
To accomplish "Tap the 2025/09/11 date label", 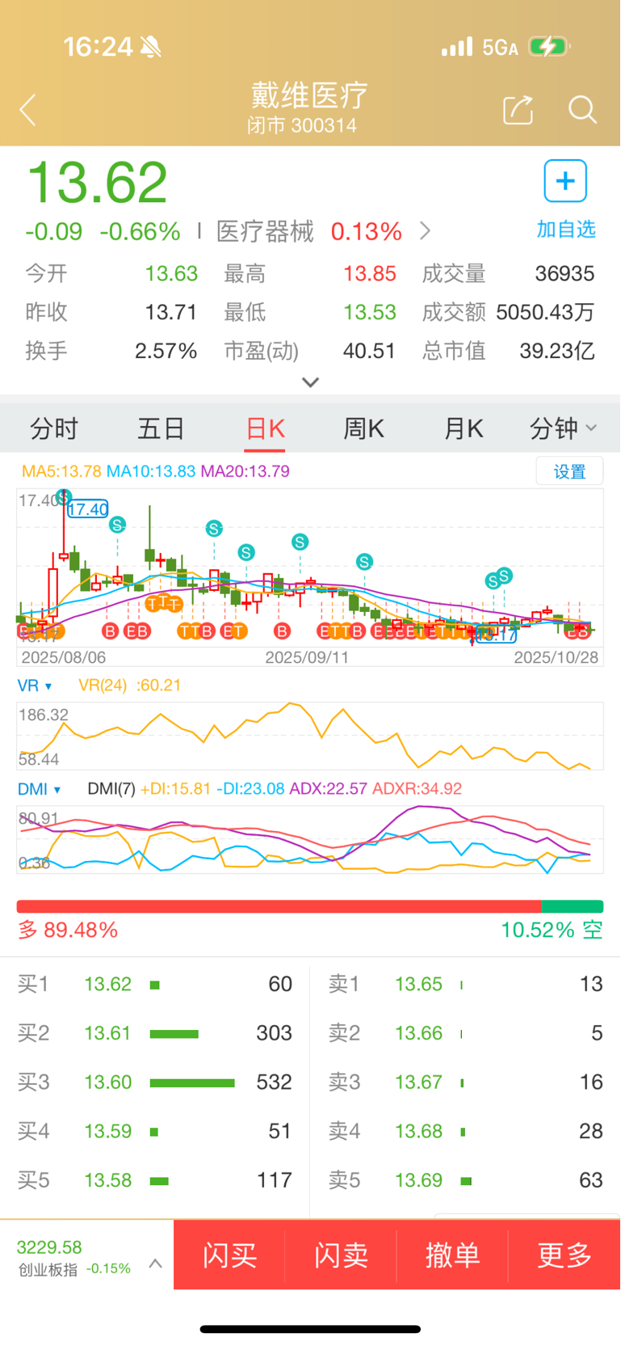I will point(307,657).
